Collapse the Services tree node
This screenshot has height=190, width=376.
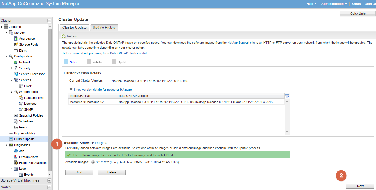pyautogui.click(x=12, y=80)
